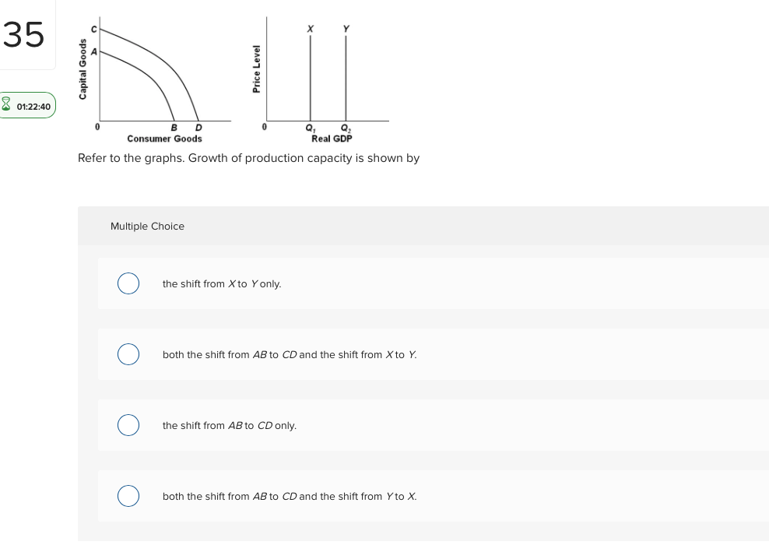Click vertical line Y on the Real GDP graph

(345, 78)
